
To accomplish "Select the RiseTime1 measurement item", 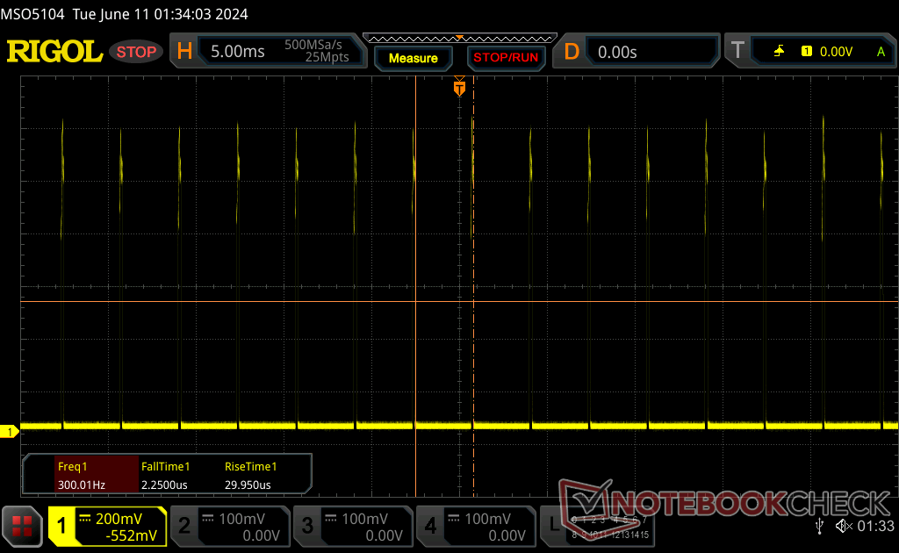I will click(251, 475).
